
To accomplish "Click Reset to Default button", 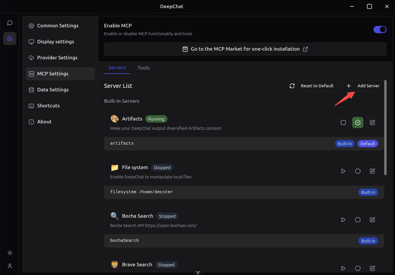I will [311, 86].
